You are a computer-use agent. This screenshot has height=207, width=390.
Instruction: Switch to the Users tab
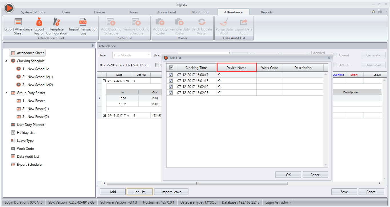click(x=66, y=12)
